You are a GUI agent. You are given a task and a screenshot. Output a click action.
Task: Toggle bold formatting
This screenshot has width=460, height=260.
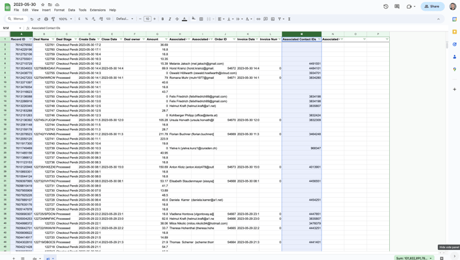[162, 19]
